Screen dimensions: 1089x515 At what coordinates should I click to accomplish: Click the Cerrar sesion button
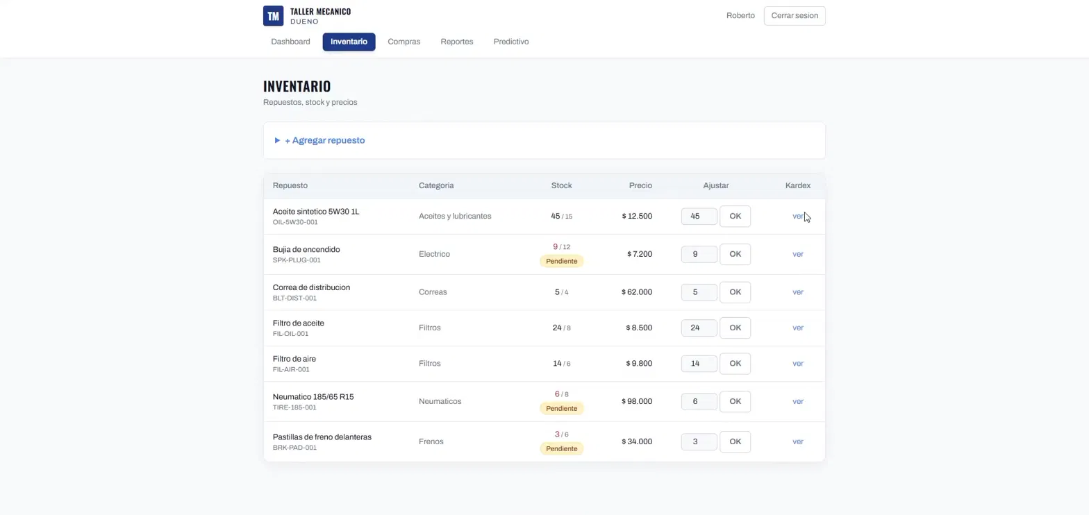pos(795,16)
